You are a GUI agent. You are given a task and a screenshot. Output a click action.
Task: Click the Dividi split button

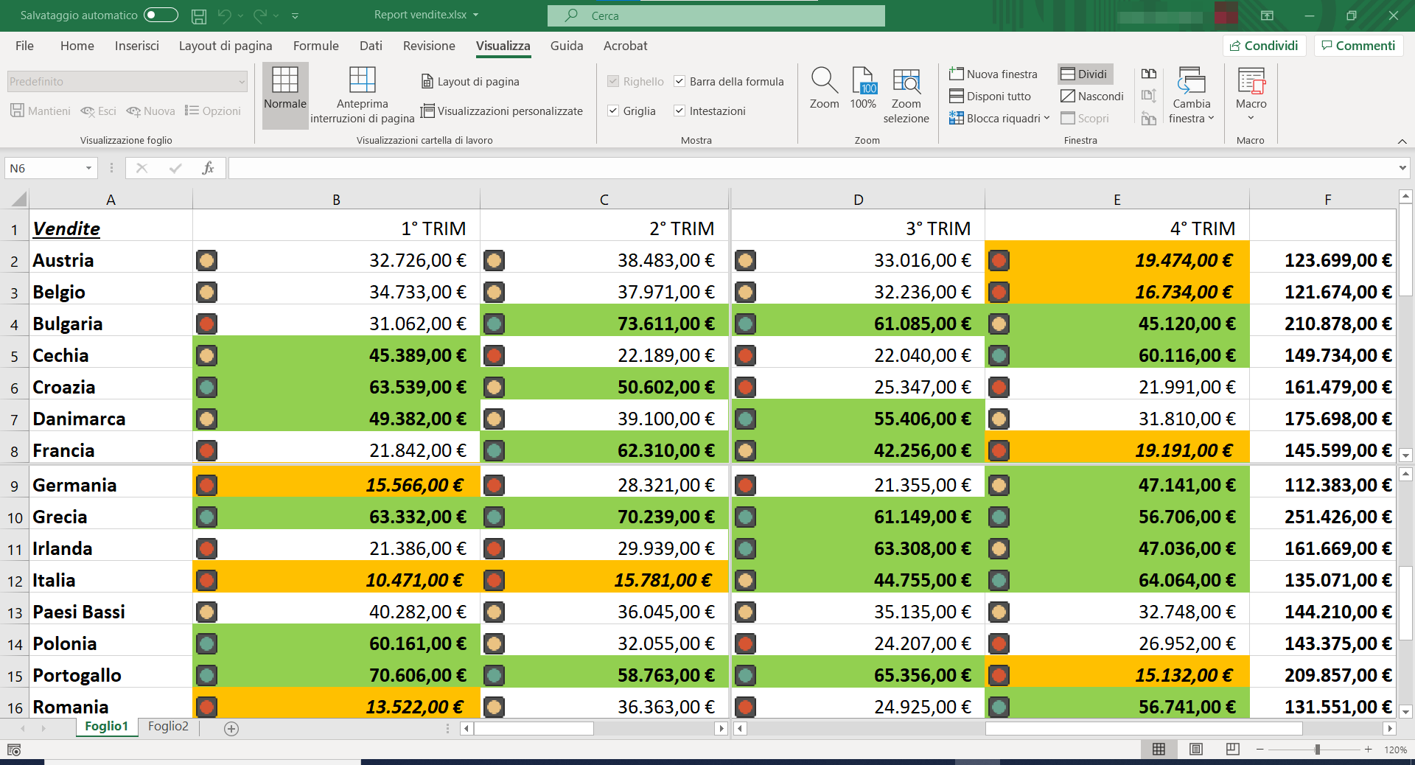(1085, 74)
